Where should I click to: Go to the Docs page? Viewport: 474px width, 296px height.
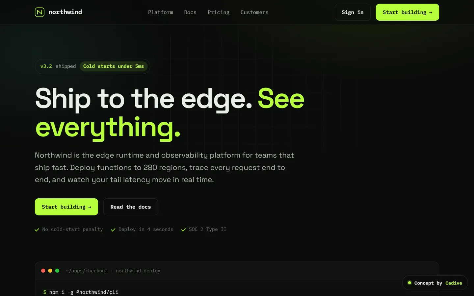pyautogui.click(x=190, y=12)
